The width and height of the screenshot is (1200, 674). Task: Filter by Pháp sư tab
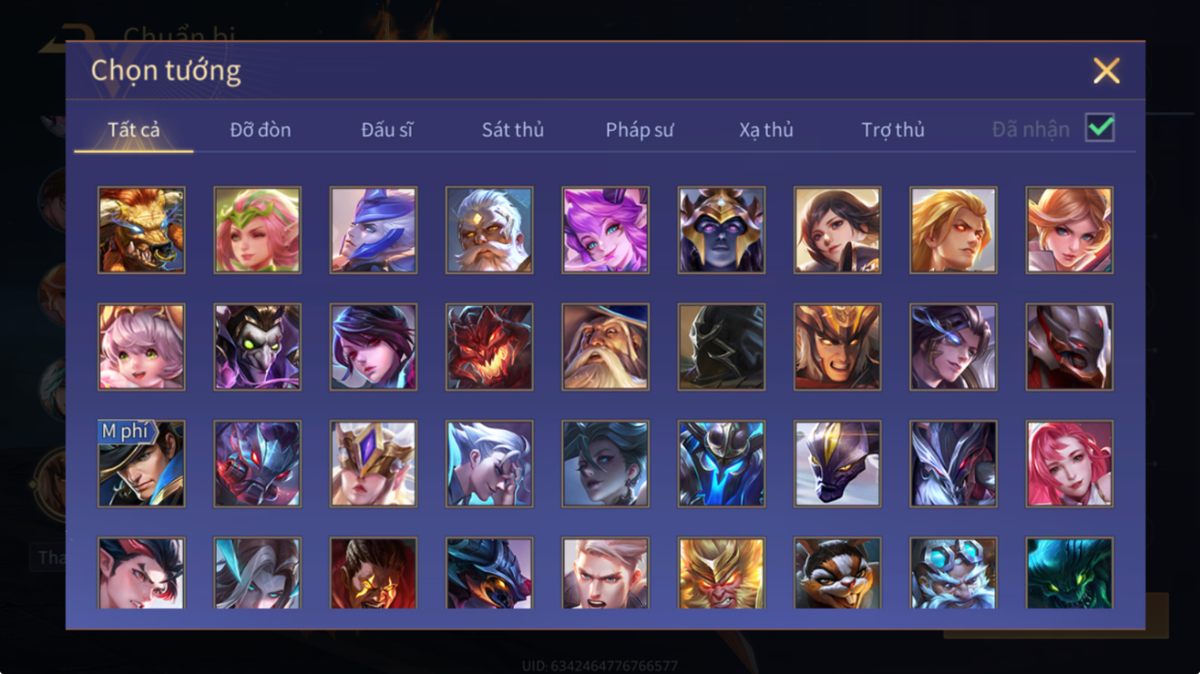click(639, 129)
